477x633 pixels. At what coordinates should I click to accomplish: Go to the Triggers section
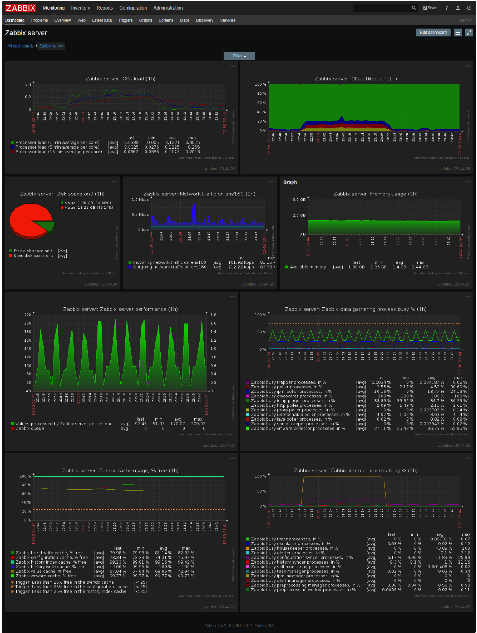click(125, 20)
